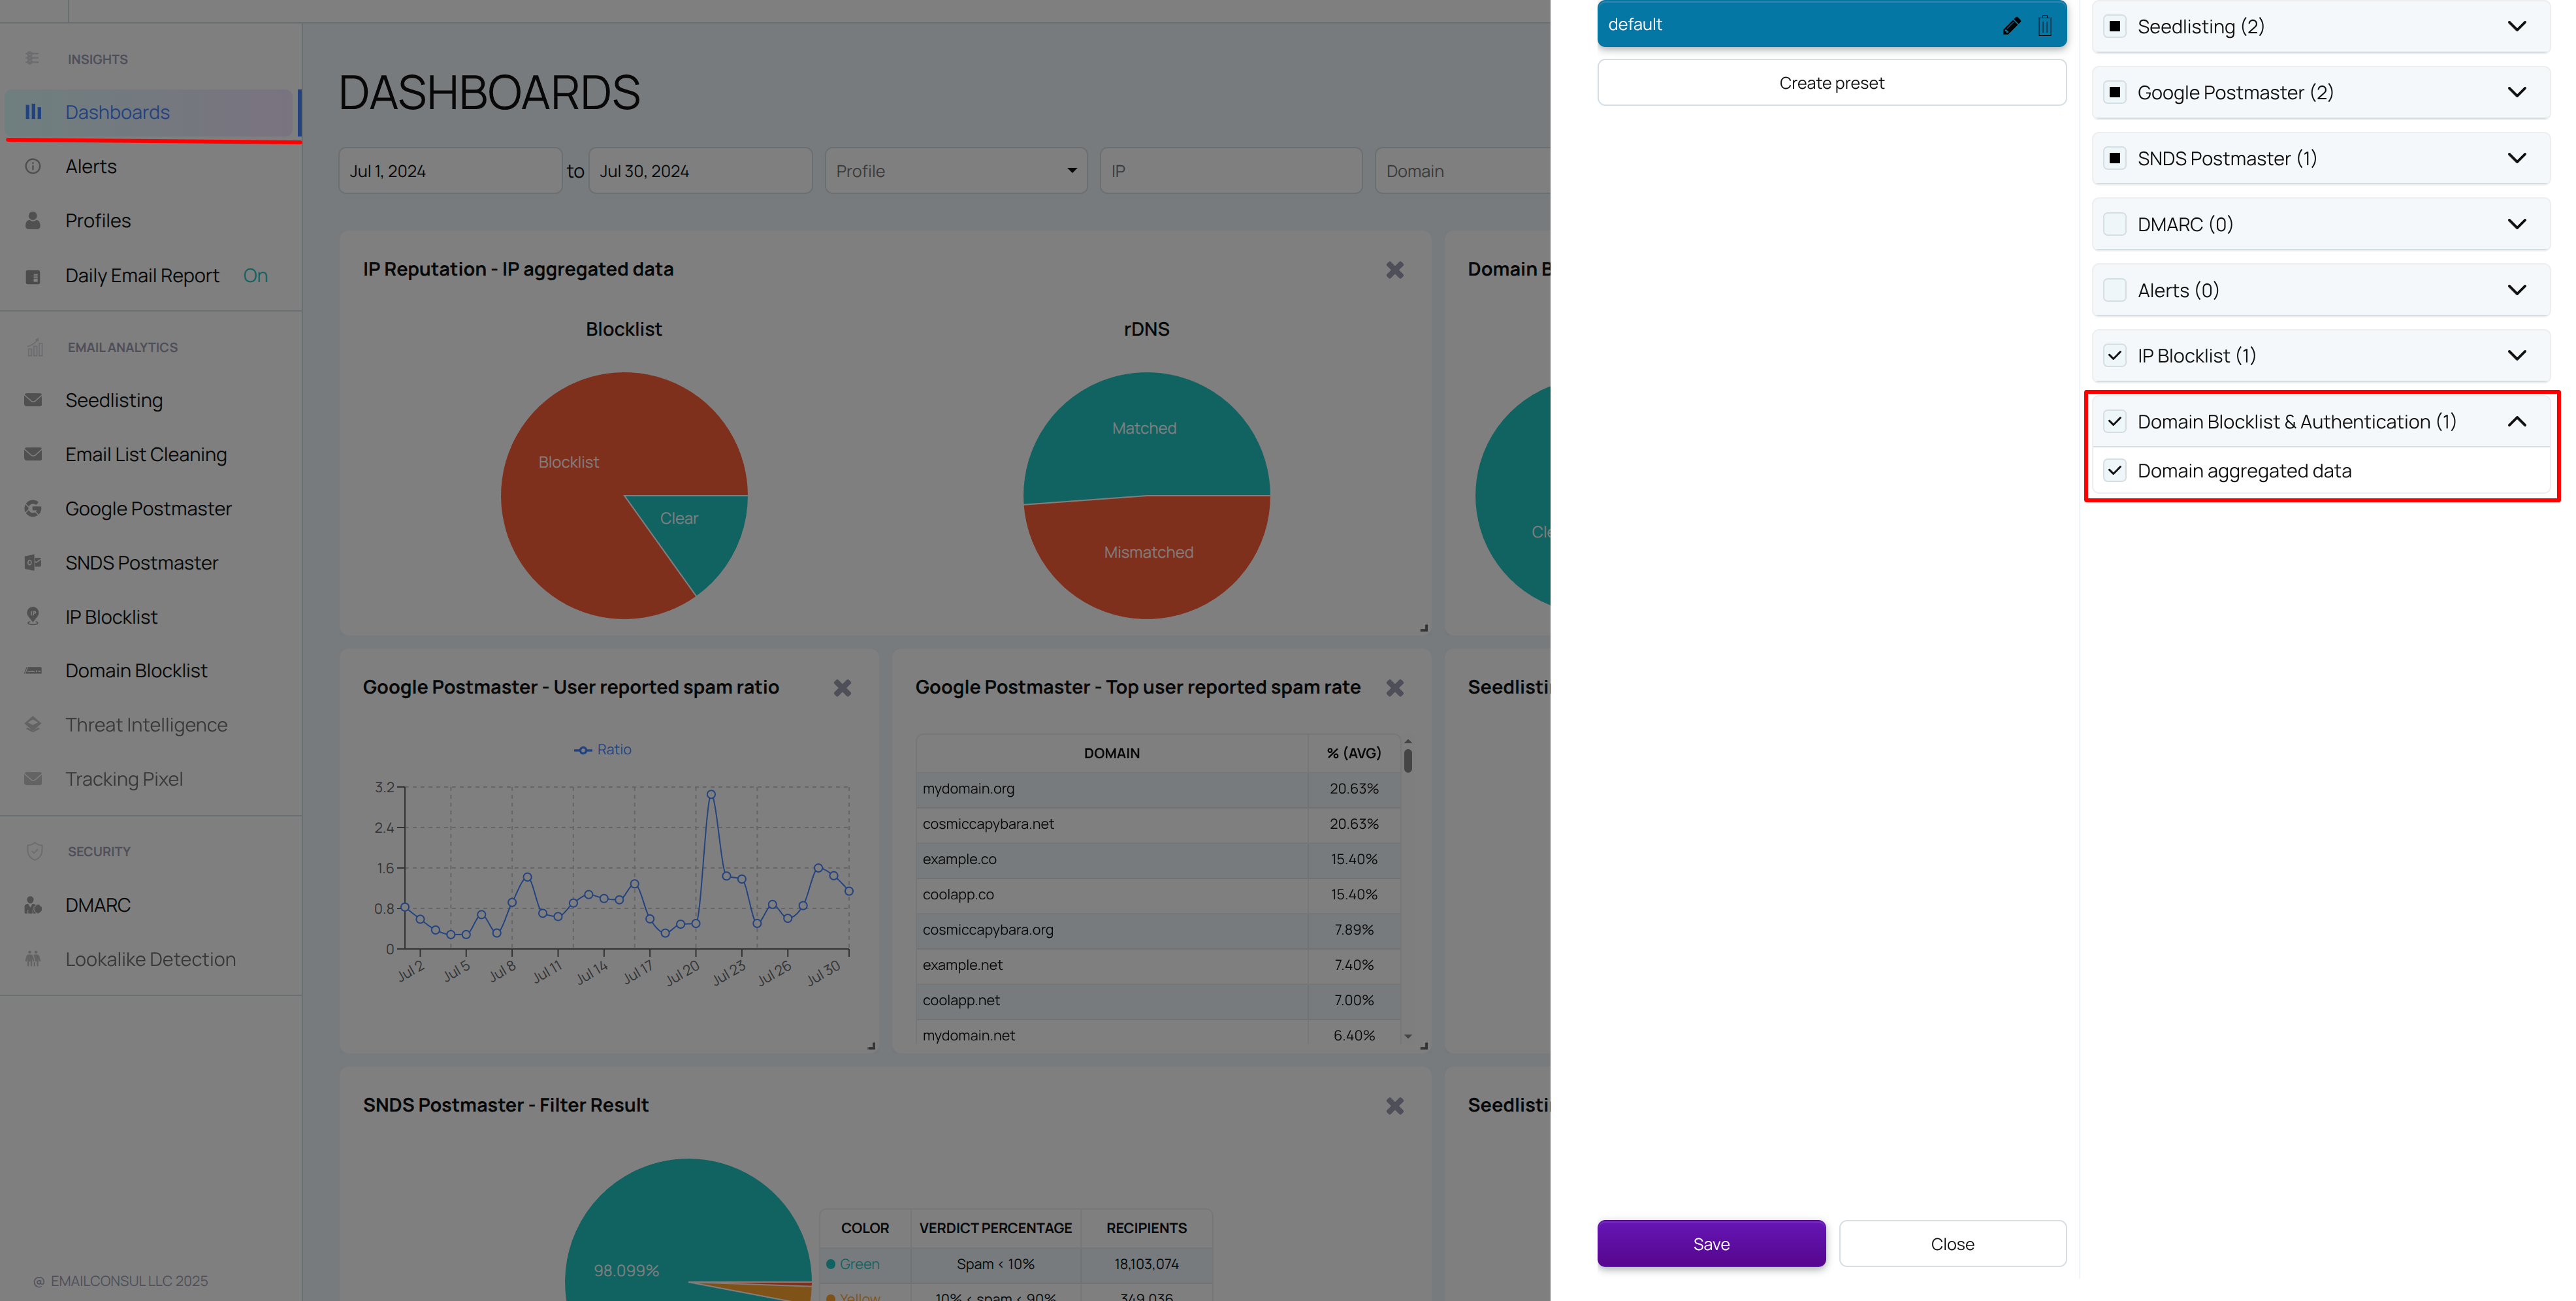Click the Lookalike Detection people icon
The height and width of the screenshot is (1301, 2576).
tap(33, 959)
